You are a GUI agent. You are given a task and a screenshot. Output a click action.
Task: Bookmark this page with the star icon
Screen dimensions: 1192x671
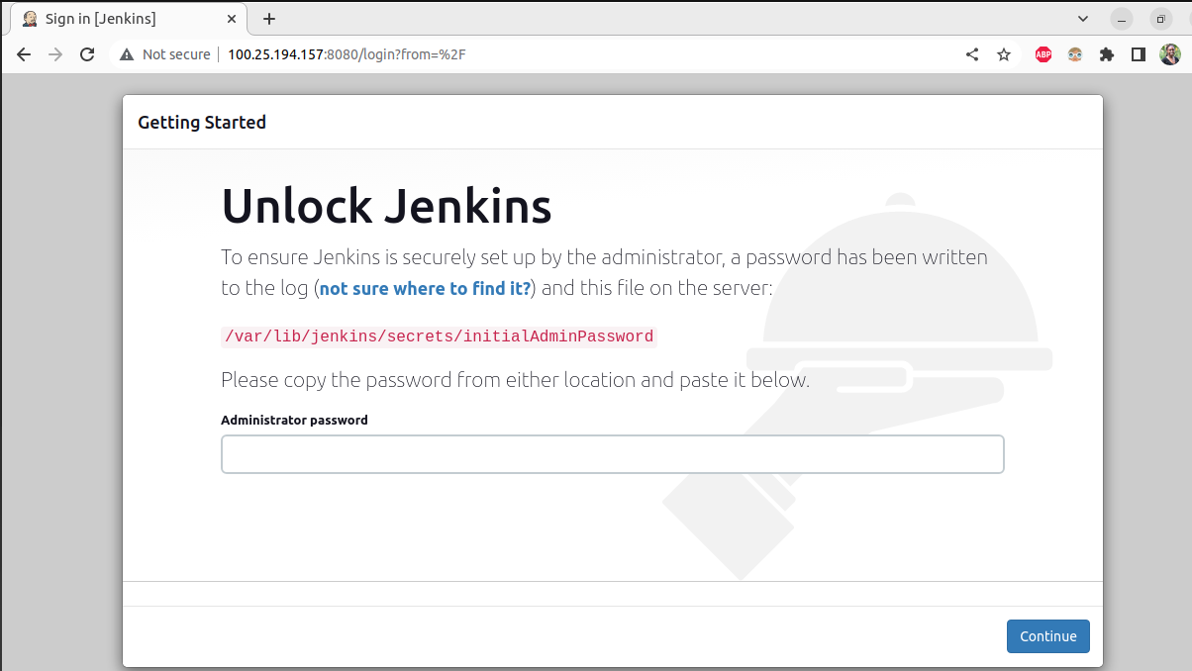point(1004,54)
